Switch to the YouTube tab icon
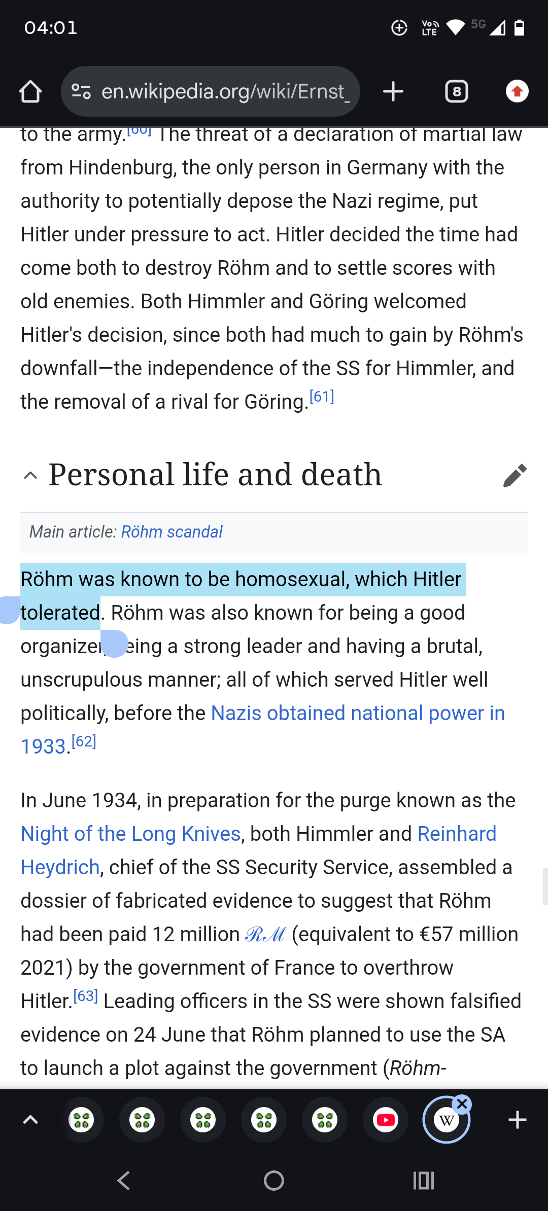 386,1120
